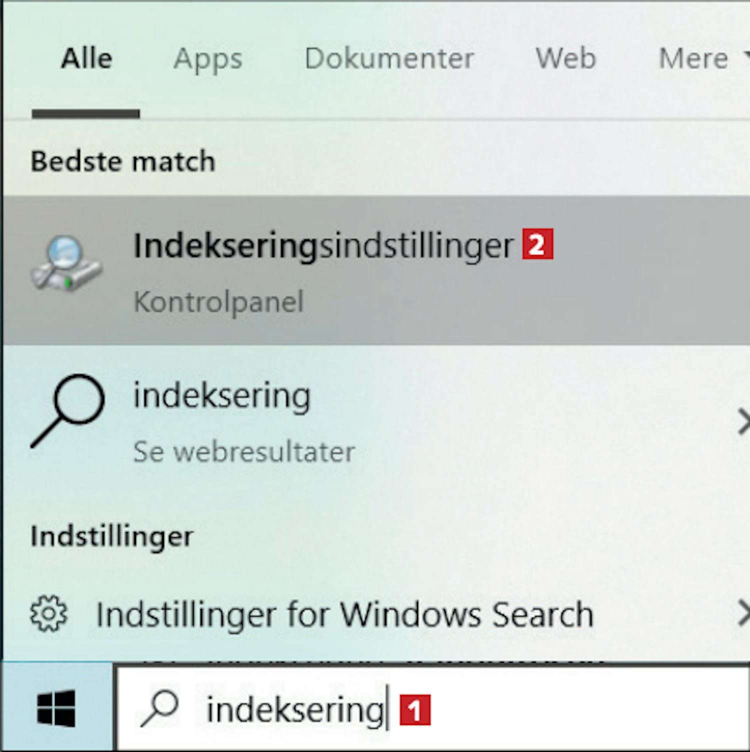This screenshot has width=750, height=752.
Task: Open Indekseringsindstillinger best match result
Action: (376, 270)
